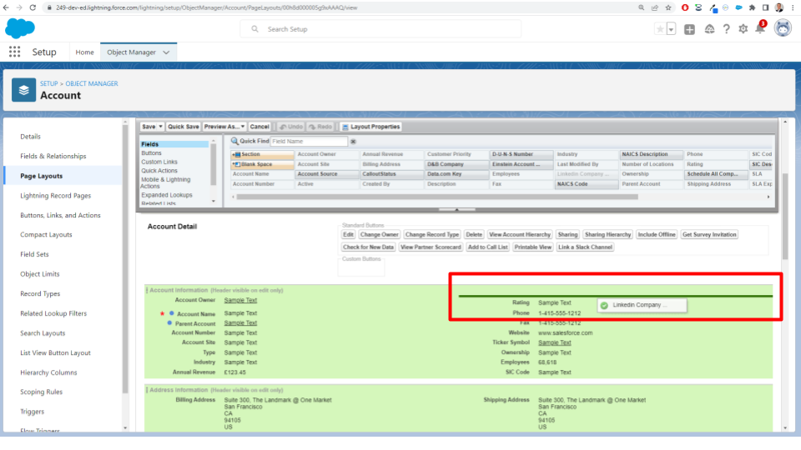Open the red Opera-style extension icon
801x450 pixels.
click(x=685, y=7)
